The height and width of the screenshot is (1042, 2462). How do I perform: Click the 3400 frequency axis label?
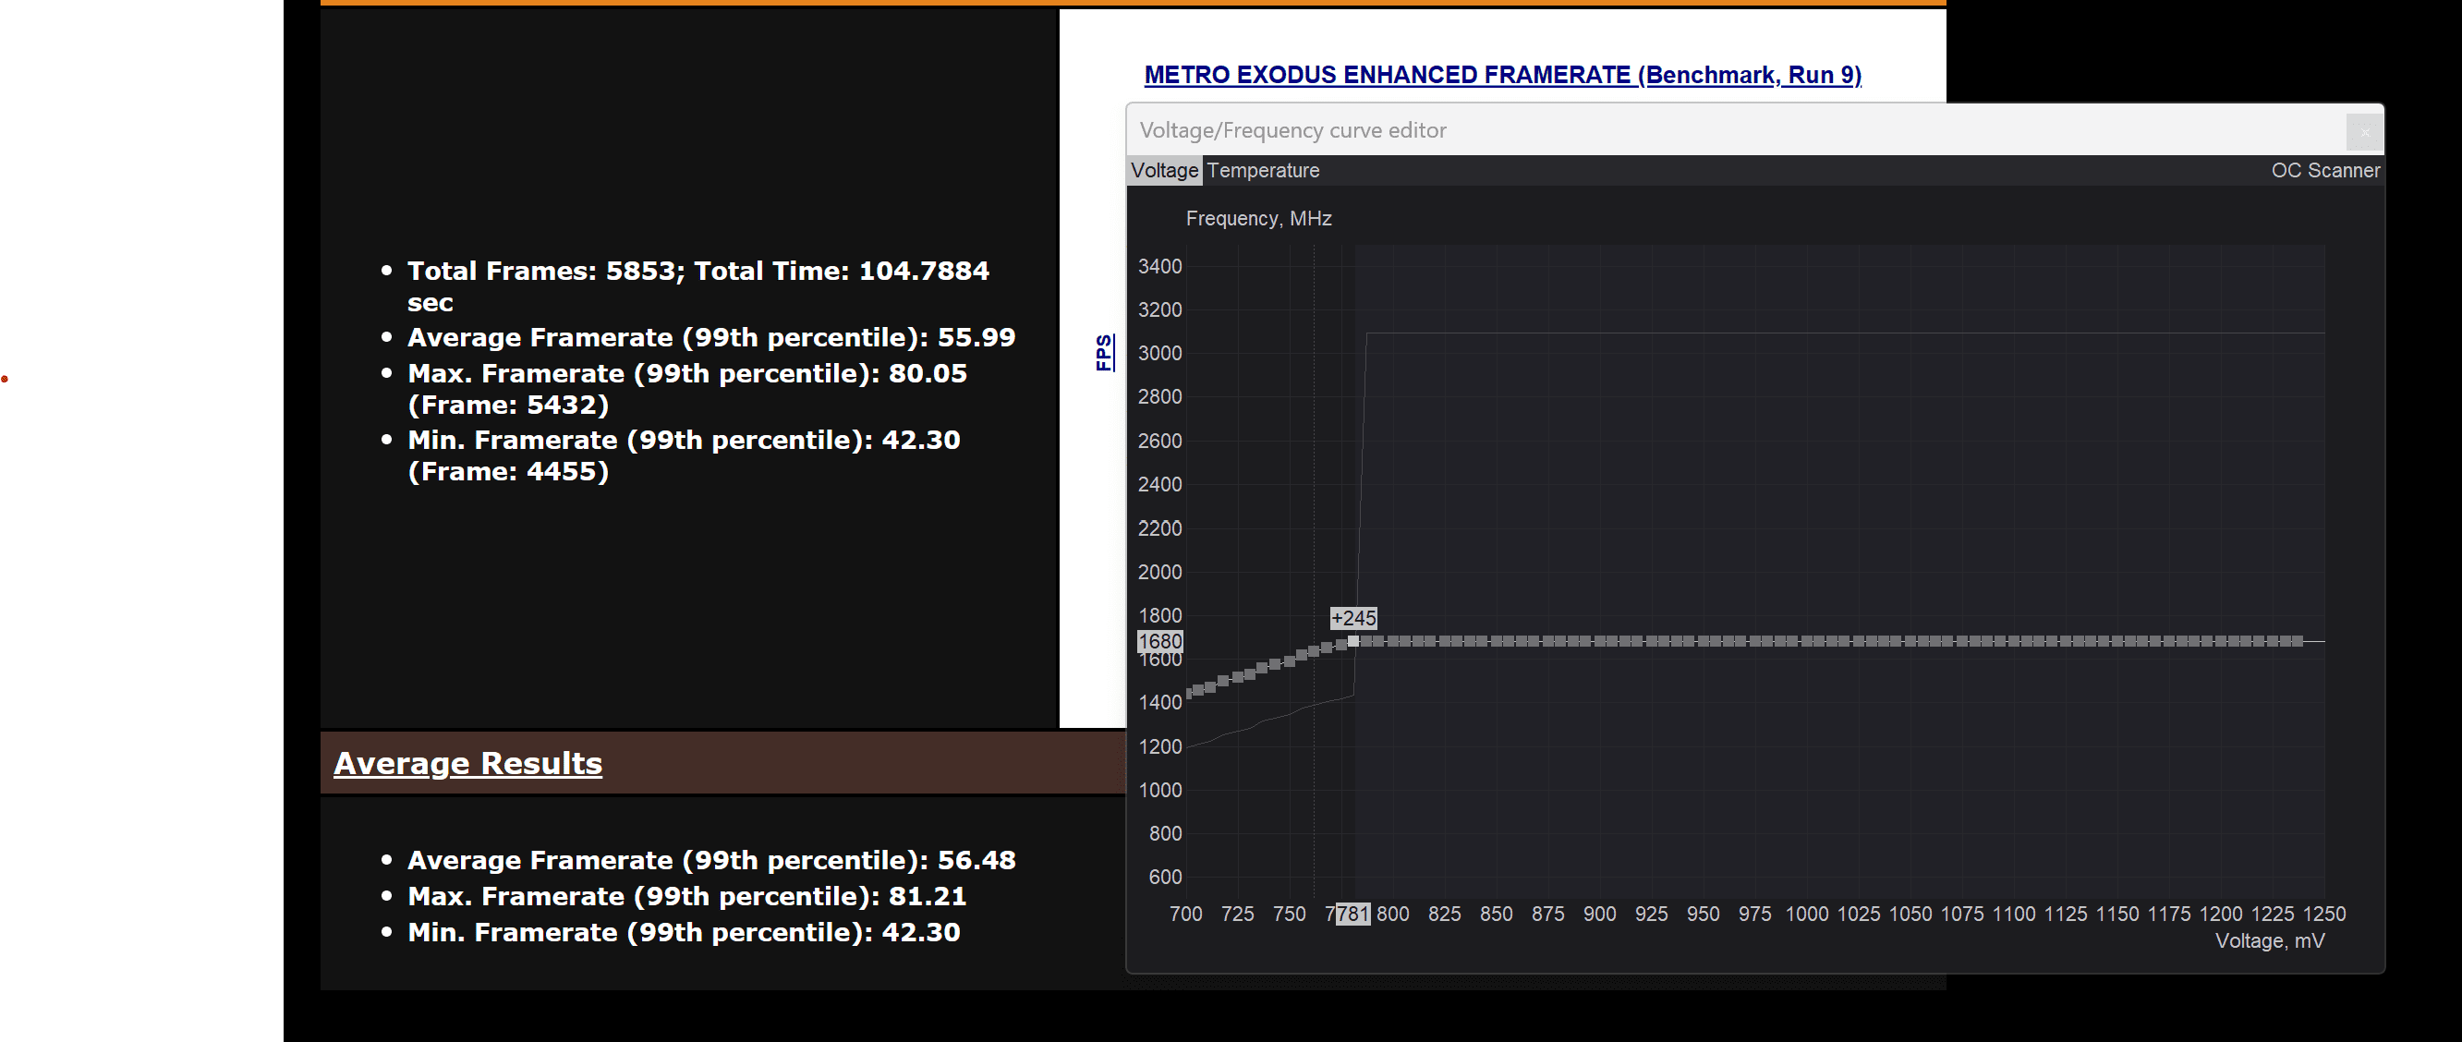point(1159,266)
